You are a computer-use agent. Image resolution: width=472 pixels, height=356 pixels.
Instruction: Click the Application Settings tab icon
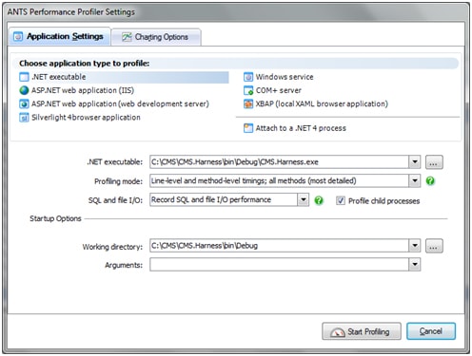coord(18,37)
